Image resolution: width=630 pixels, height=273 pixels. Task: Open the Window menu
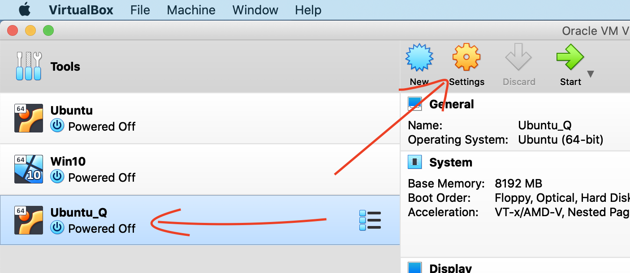coord(255,10)
